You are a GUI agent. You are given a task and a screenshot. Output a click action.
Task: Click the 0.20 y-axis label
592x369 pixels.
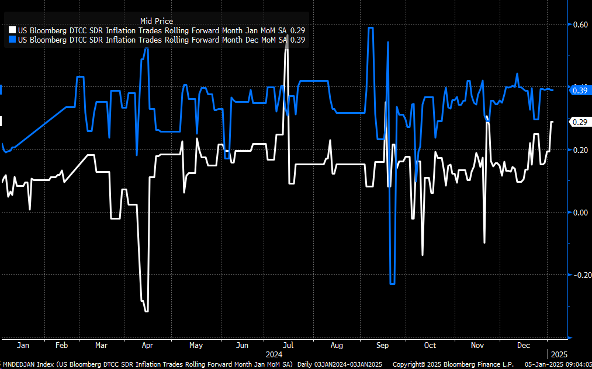click(x=580, y=150)
